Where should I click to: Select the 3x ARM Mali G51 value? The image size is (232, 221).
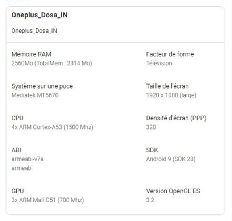[47, 200]
